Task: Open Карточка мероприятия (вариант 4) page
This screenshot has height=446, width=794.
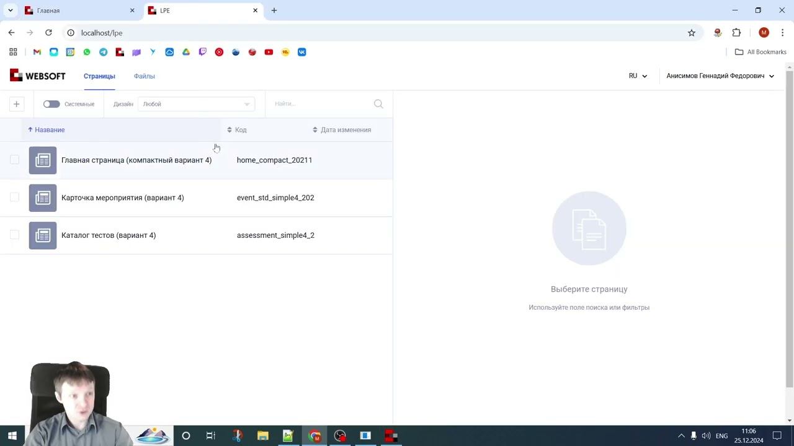Action: point(123,198)
